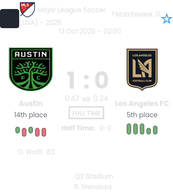The image size is (173, 194).
Task: Favorite this match with the star icon
Action: click(166, 19)
